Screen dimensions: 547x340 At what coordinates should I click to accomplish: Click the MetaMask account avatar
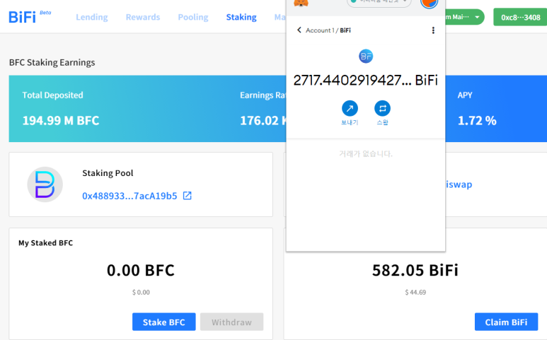[x=429, y=3]
